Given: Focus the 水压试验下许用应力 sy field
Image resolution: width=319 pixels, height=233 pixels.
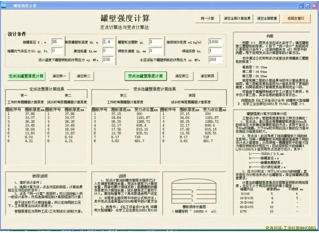Looking at the screenshot, I should point(215,59).
